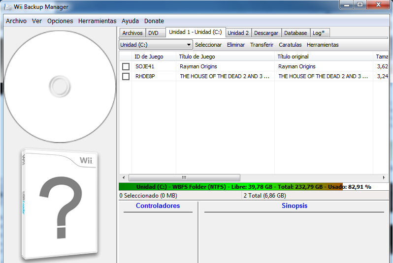
Task: Select THE HOUSE OF THE DEAD original title
Action: pos(323,76)
